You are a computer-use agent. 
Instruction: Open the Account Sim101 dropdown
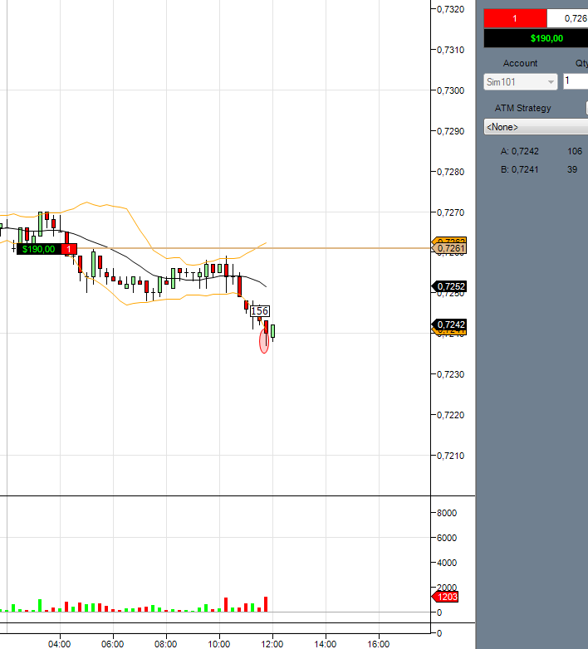click(520, 82)
